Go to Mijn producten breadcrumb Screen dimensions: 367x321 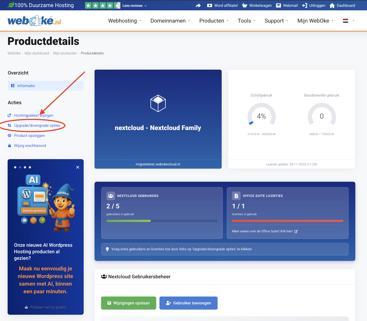(x=65, y=53)
